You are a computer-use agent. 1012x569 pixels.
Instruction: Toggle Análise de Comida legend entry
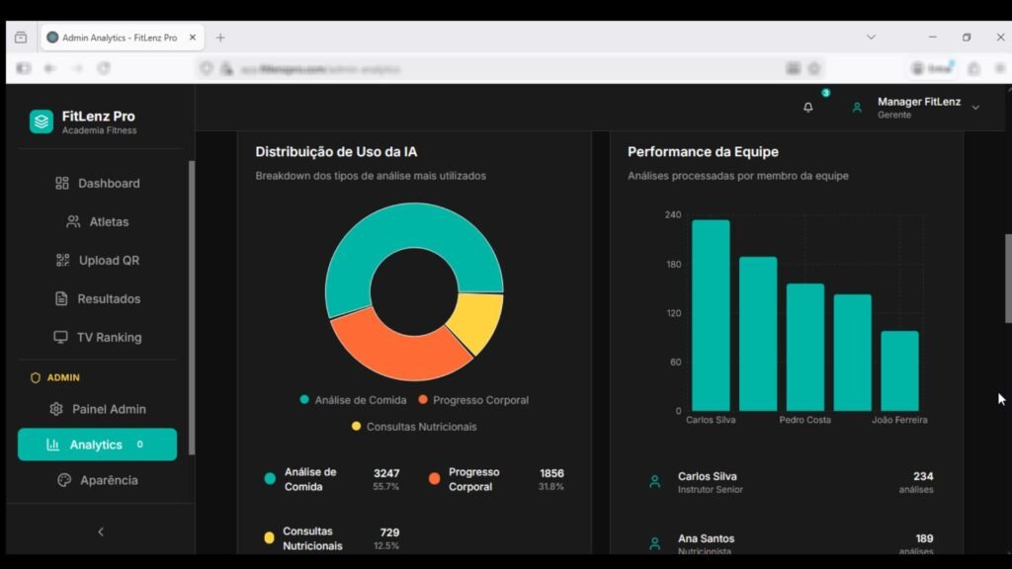tap(353, 400)
